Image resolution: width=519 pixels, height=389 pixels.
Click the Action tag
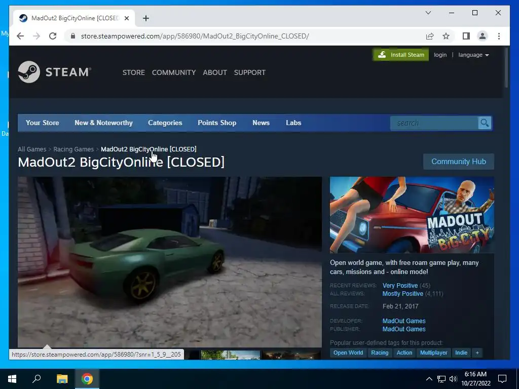[x=404, y=353]
